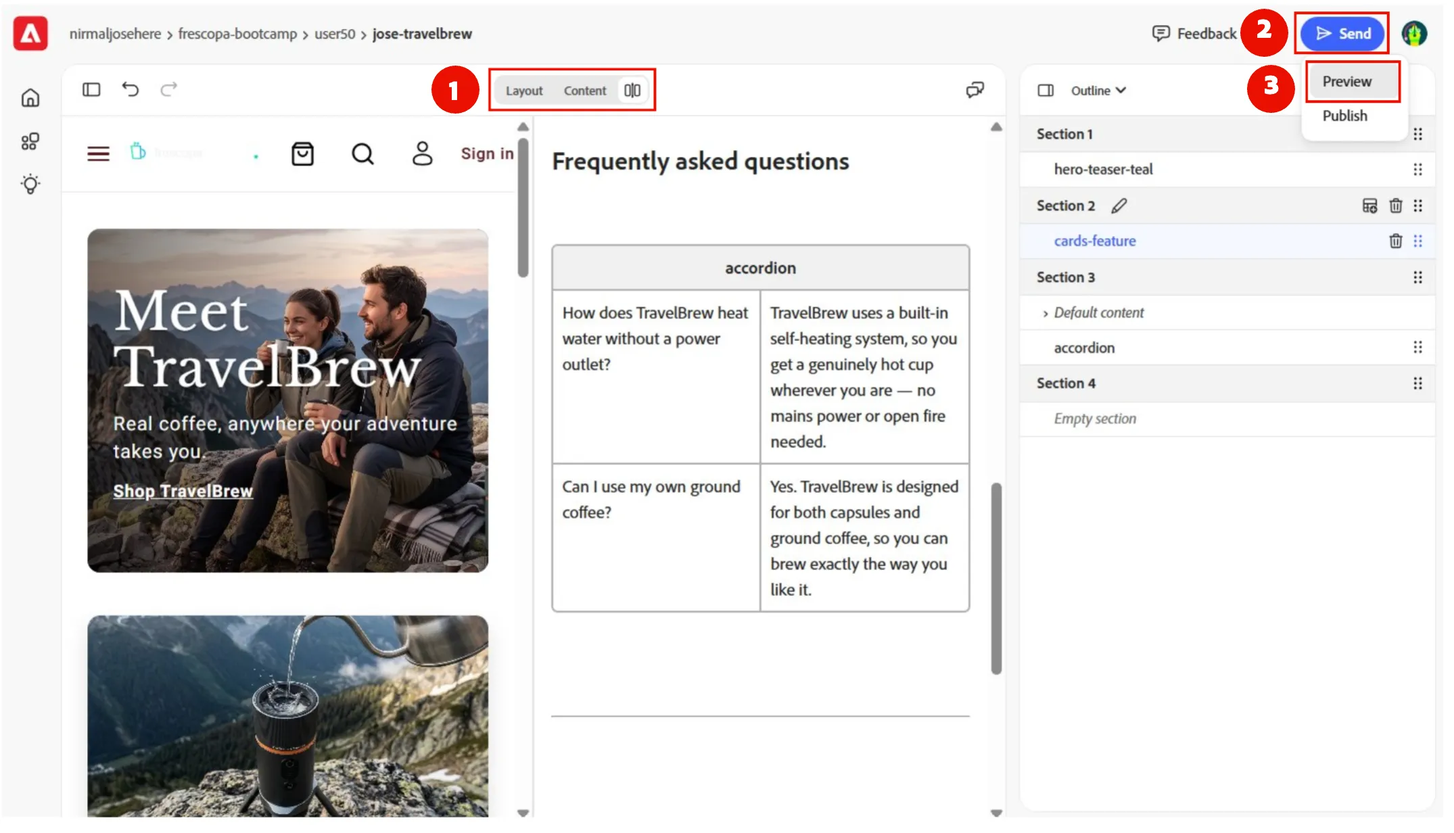The image size is (1454, 833).
Task: Click the Adobe logo home icon
Action: 30,33
